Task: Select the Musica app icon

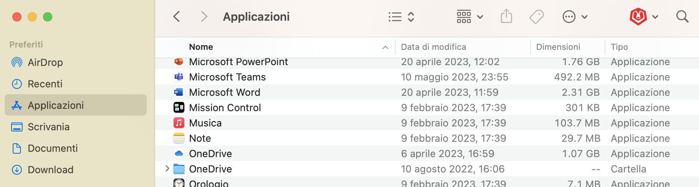Action: [x=179, y=123]
